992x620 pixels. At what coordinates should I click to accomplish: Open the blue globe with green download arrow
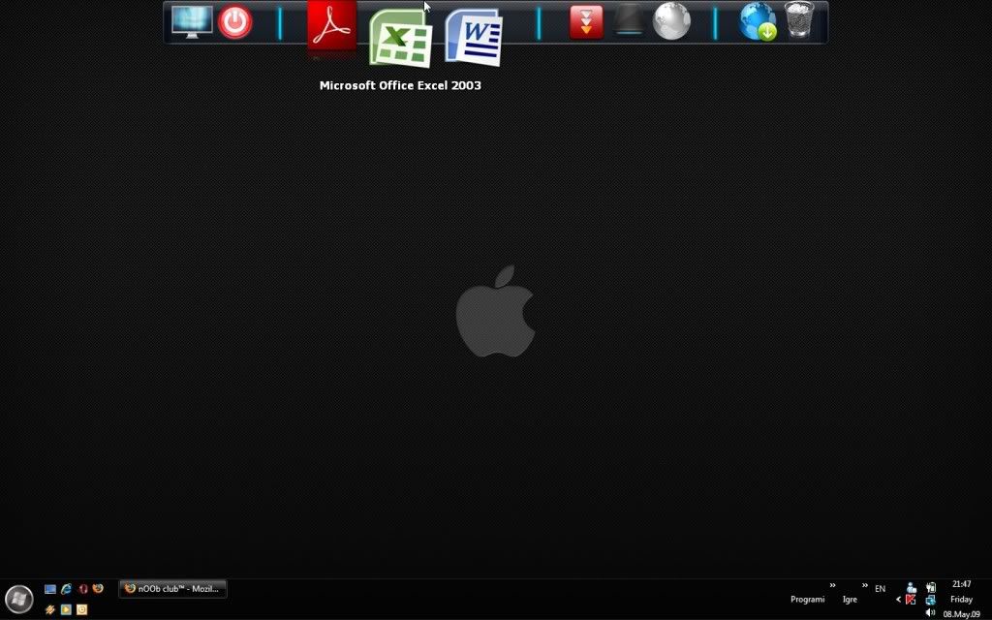758,22
